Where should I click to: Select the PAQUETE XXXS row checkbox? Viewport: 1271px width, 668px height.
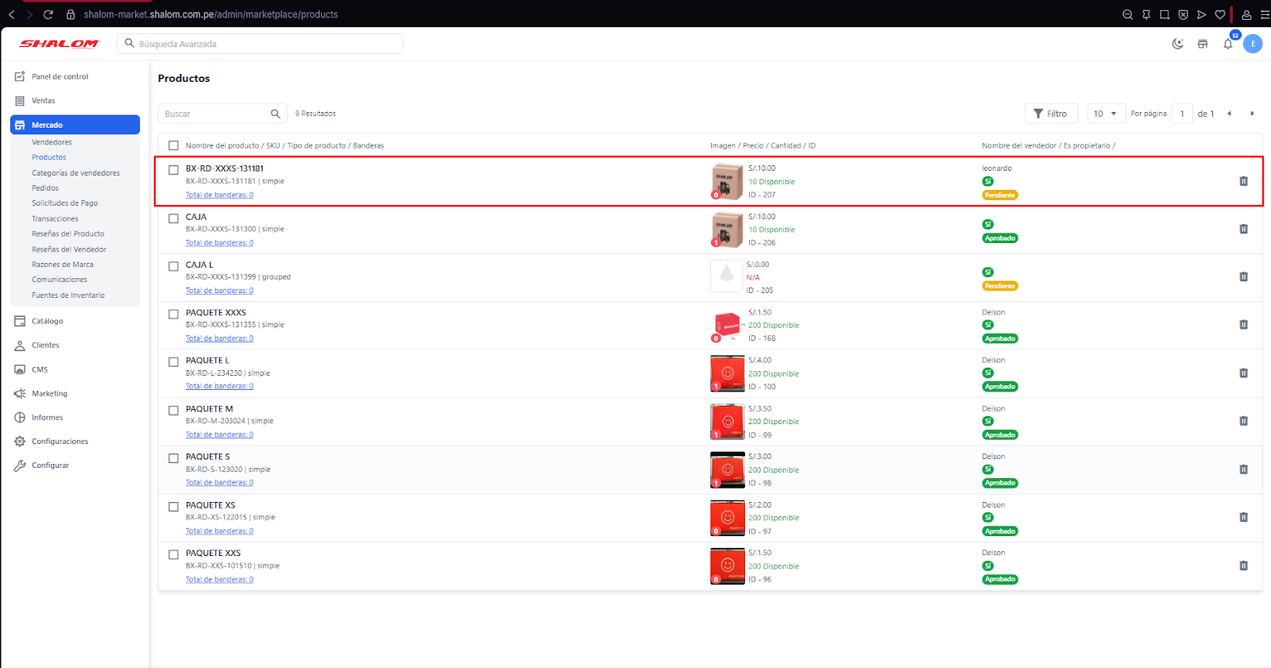tap(173, 314)
